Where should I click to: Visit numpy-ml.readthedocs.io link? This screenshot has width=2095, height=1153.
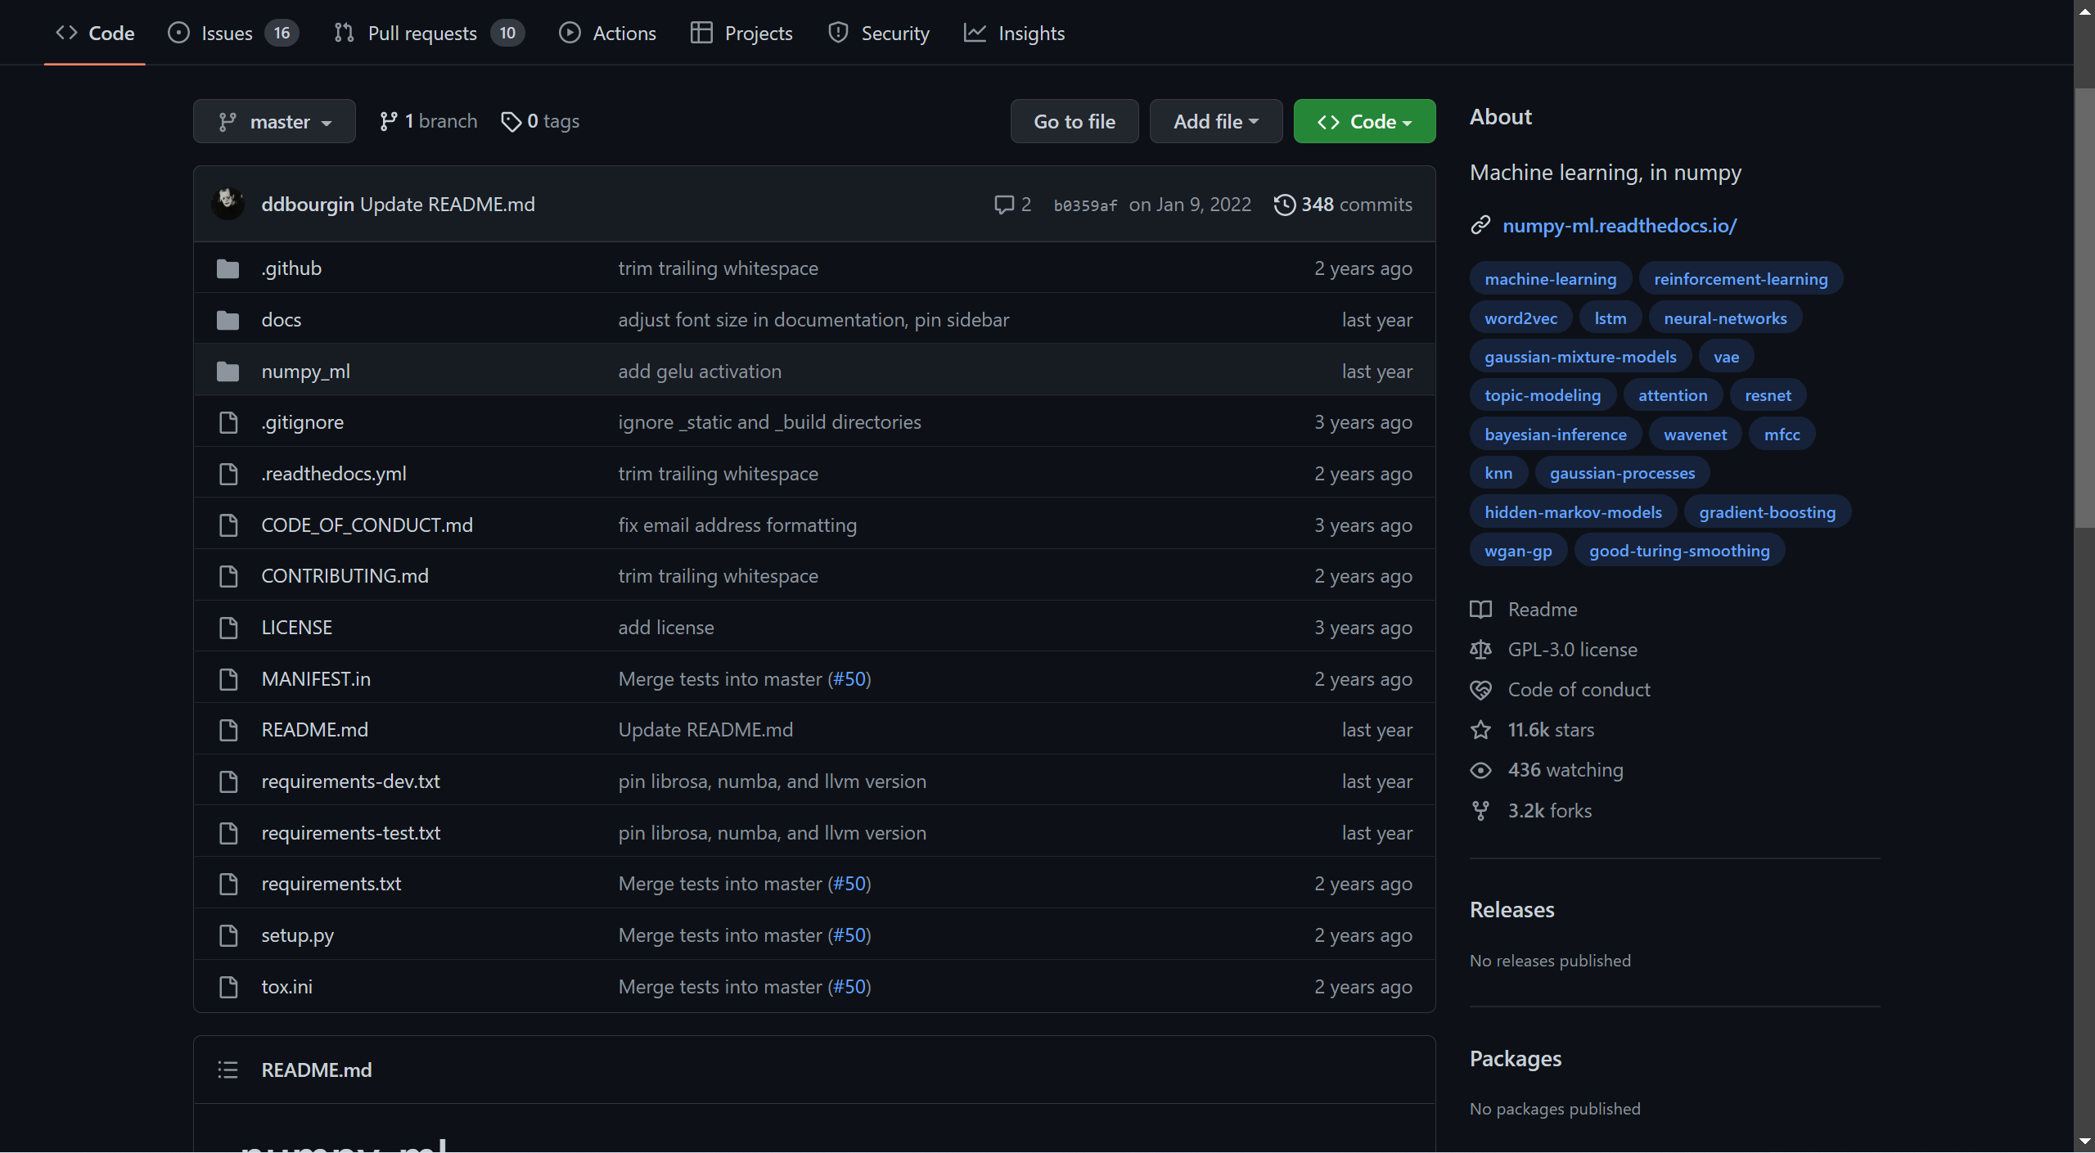tap(1620, 226)
